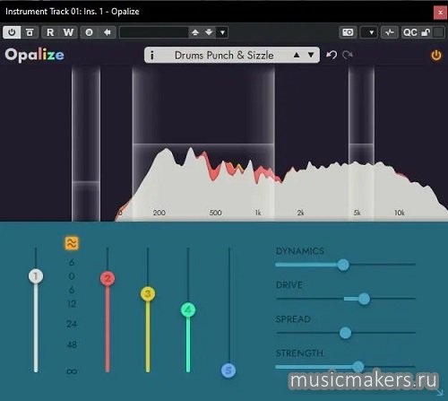Undo last change in Opalize
The width and height of the screenshot is (448, 401).
332,55
